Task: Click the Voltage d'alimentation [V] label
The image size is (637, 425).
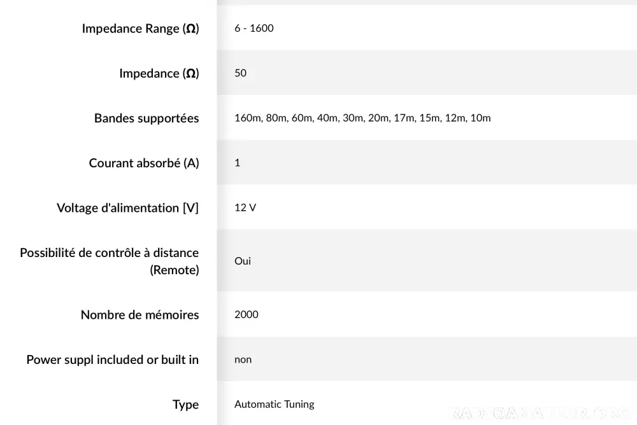Action: [x=127, y=208]
